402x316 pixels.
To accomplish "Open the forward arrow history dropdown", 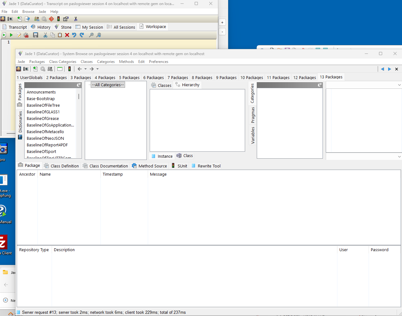I will click(97, 69).
